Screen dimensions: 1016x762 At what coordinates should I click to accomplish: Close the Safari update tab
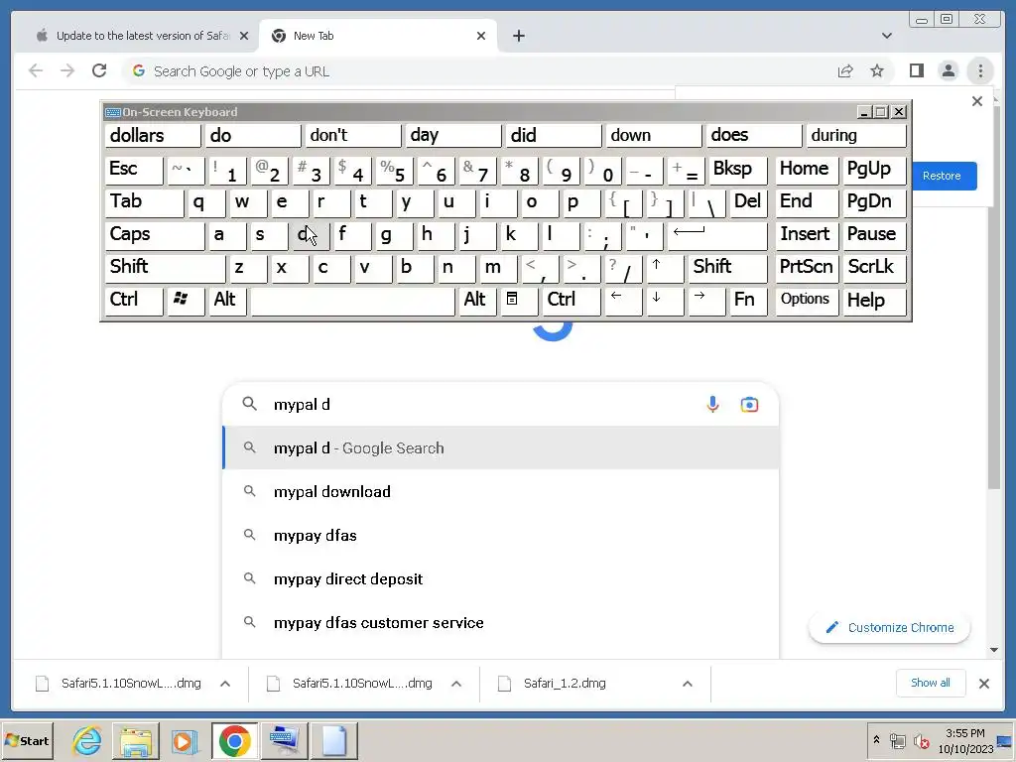coord(244,36)
